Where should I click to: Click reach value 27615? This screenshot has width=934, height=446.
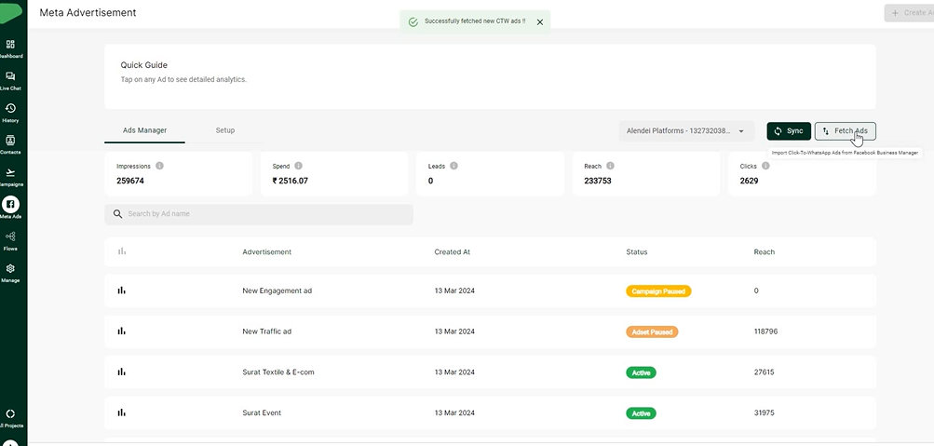764,372
